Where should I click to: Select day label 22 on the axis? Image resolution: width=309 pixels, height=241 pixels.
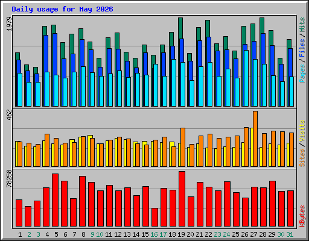point(208,234)
